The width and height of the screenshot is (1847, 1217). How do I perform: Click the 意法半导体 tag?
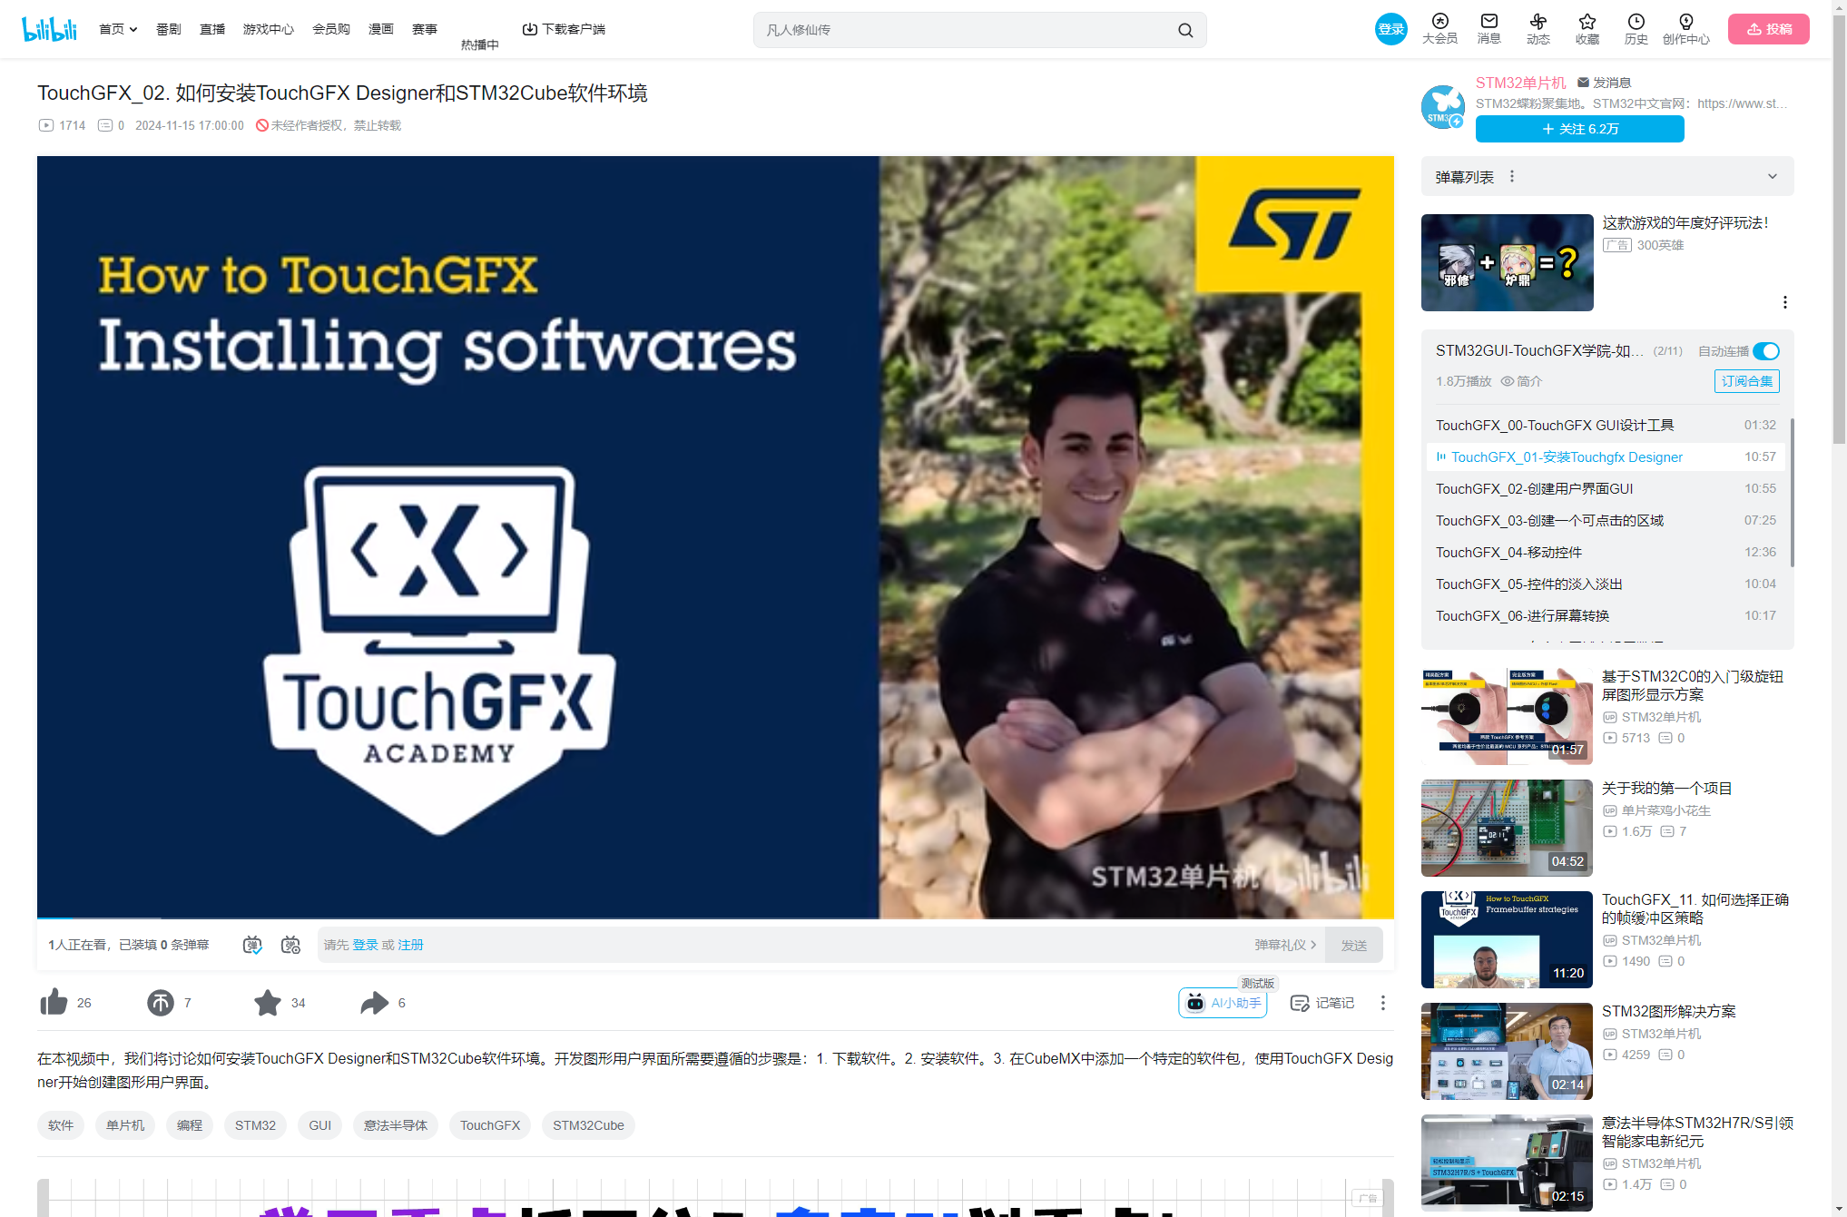coord(396,1125)
